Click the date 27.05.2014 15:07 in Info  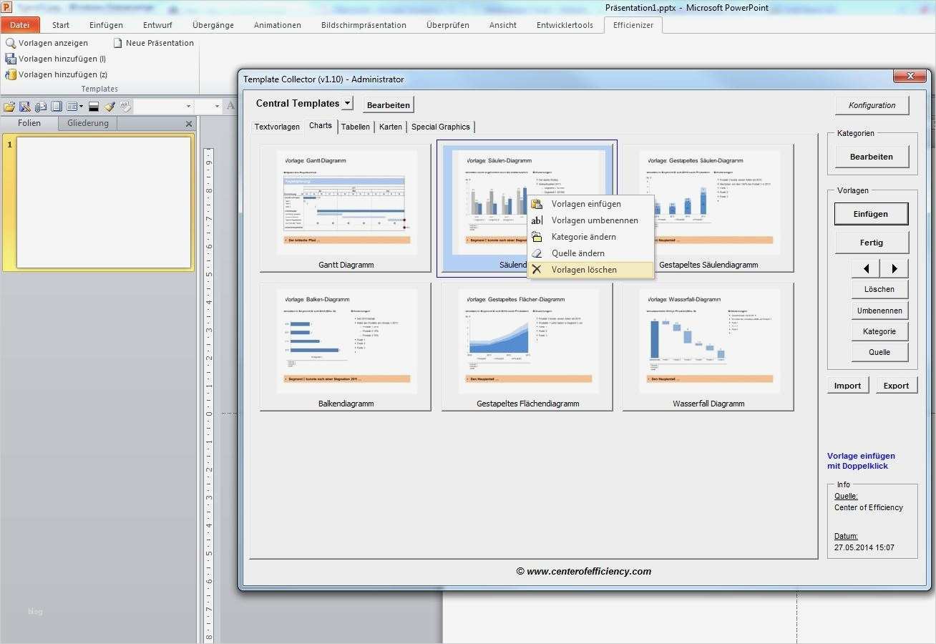pyautogui.click(x=864, y=547)
